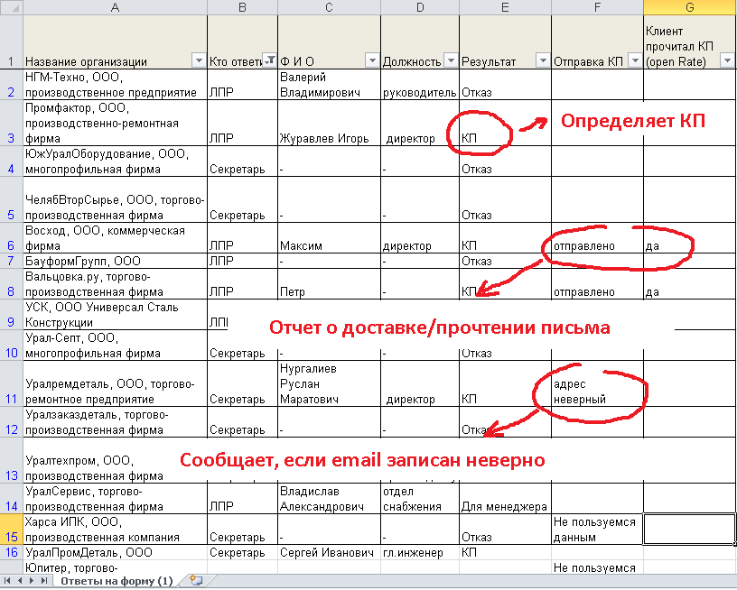Click cell 'Петр'
737x590 pixels.
click(x=329, y=284)
